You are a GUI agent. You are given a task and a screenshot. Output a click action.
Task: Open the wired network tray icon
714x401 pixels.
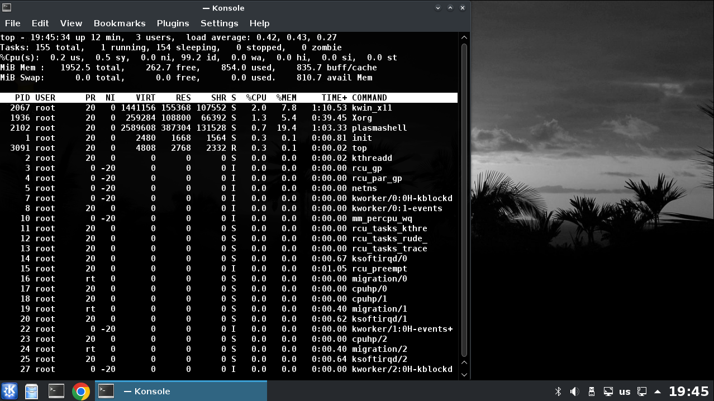642,392
